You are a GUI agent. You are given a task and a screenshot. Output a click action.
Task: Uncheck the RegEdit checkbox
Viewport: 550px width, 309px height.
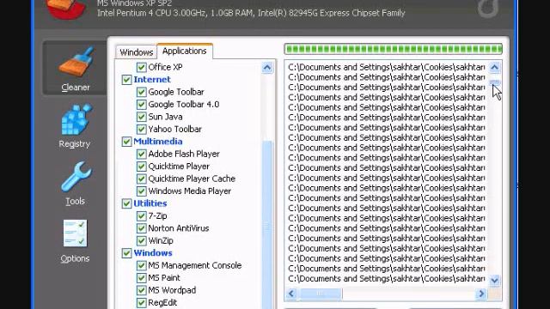[141, 303]
